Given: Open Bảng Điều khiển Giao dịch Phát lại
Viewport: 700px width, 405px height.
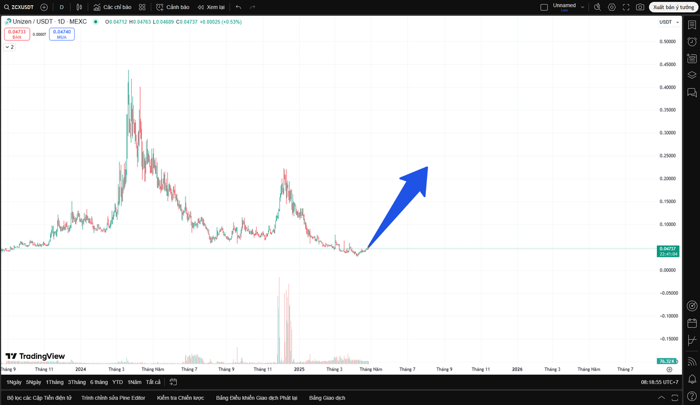Looking at the screenshot, I should coord(257,397).
